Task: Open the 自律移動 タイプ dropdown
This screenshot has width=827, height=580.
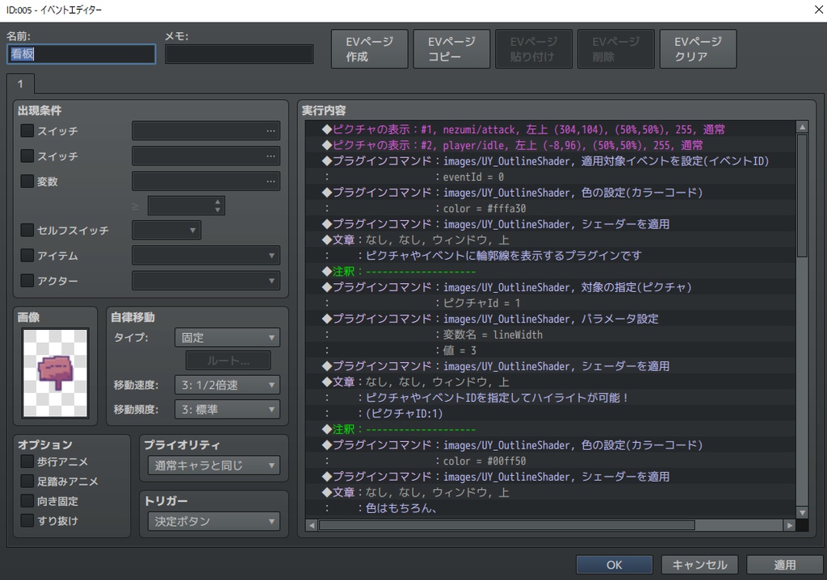Action: coord(226,337)
